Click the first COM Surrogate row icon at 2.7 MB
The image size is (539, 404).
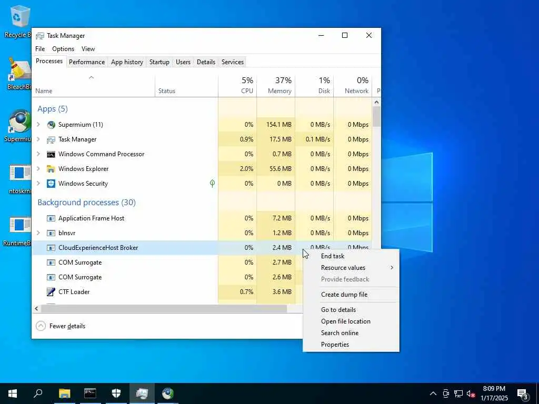[x=51, y=263]
